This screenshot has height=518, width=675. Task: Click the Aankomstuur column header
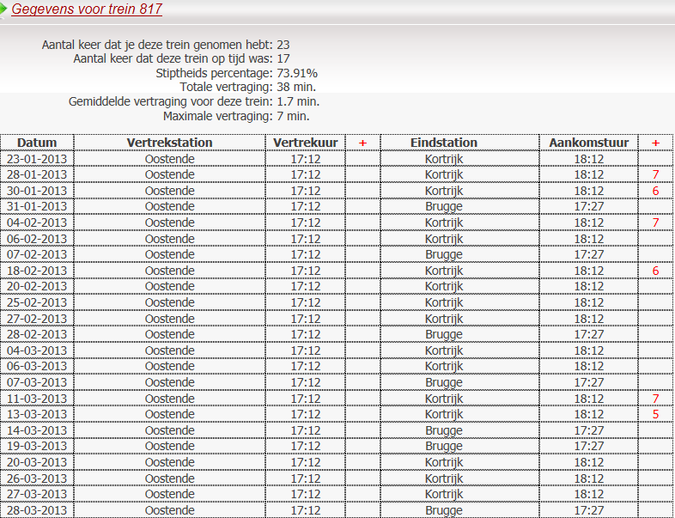click(x=589, y=143)
